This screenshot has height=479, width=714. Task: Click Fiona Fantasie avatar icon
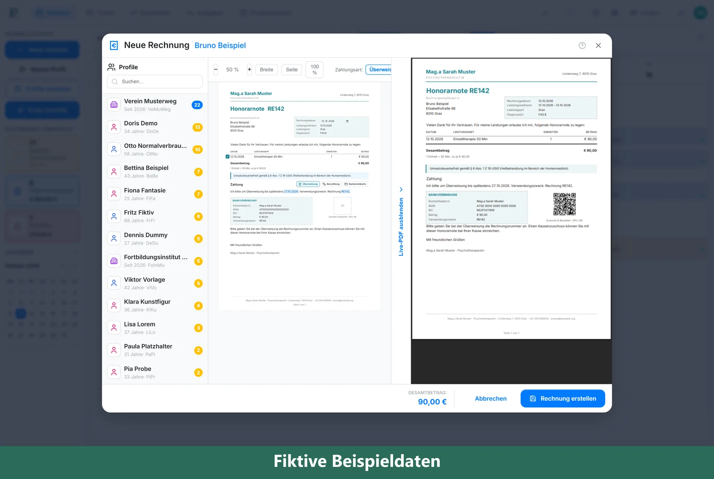pos(114,194)
